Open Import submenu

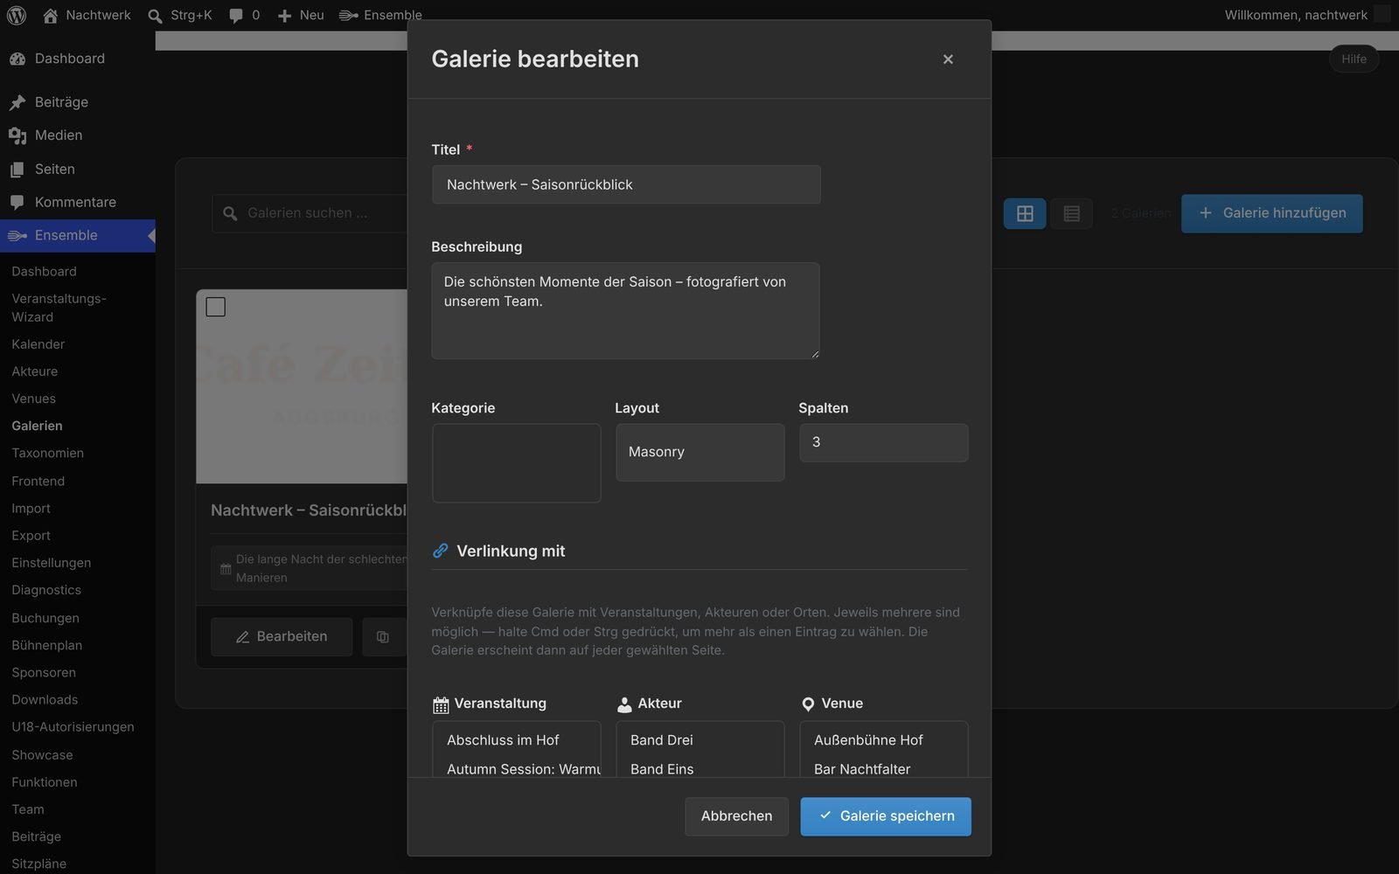[x=31, y=509]
